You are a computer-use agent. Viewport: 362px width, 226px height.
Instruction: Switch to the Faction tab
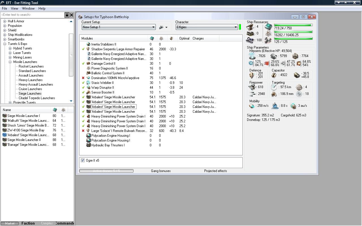(x=28, y=223)
